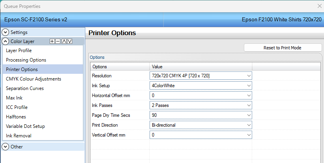Click the Horizontal Offset mm row label
Screen dimensions: 324x163
click(x=111, y=96)
